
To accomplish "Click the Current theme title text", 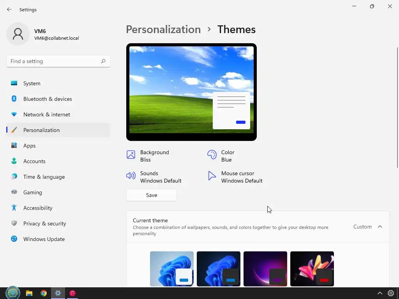I will point(150,220).
